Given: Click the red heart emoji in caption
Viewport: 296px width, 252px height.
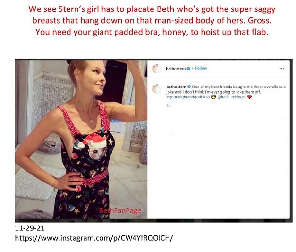Looking at the screenshot, I should point(249,97).
